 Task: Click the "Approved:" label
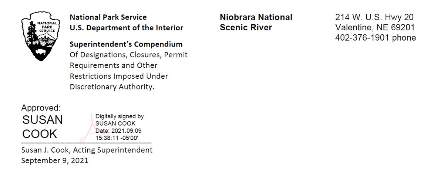pyautogui.click(x=41, y=108)
